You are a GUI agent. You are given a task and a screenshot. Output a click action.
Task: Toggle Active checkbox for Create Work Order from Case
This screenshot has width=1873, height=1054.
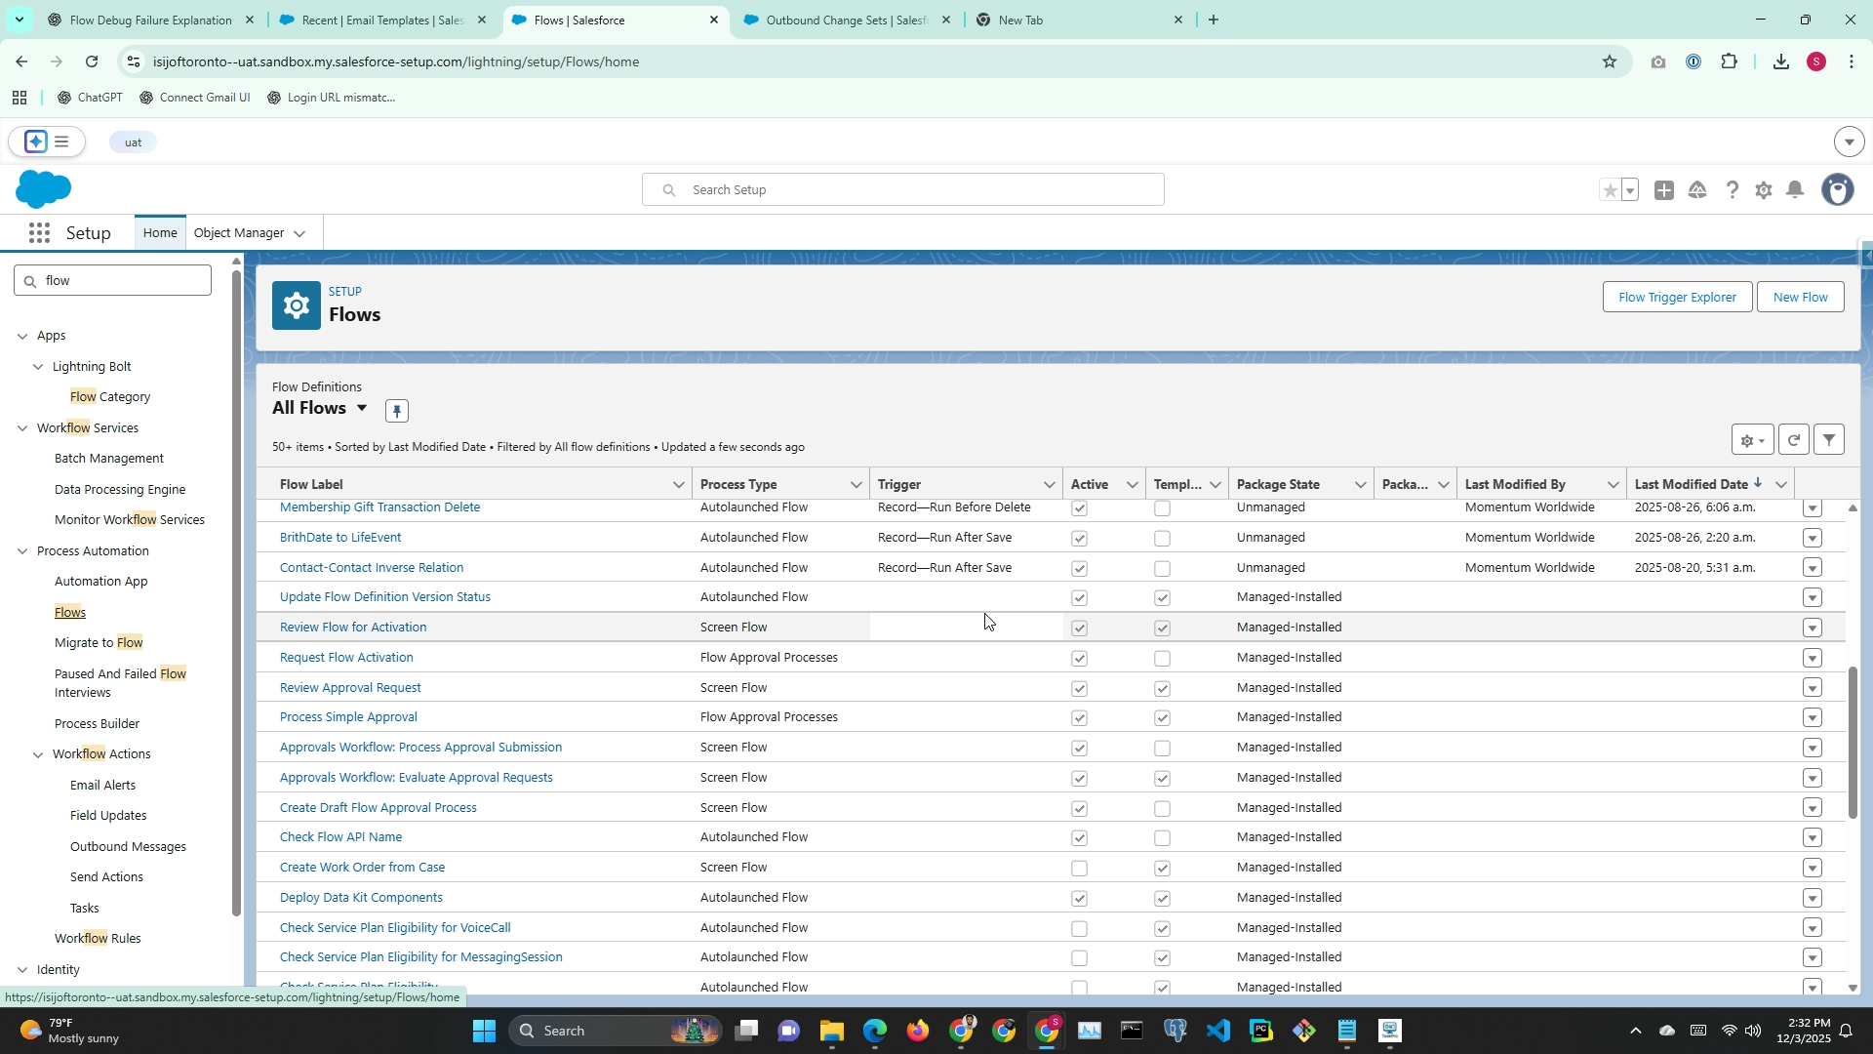tap(1079, 869)
